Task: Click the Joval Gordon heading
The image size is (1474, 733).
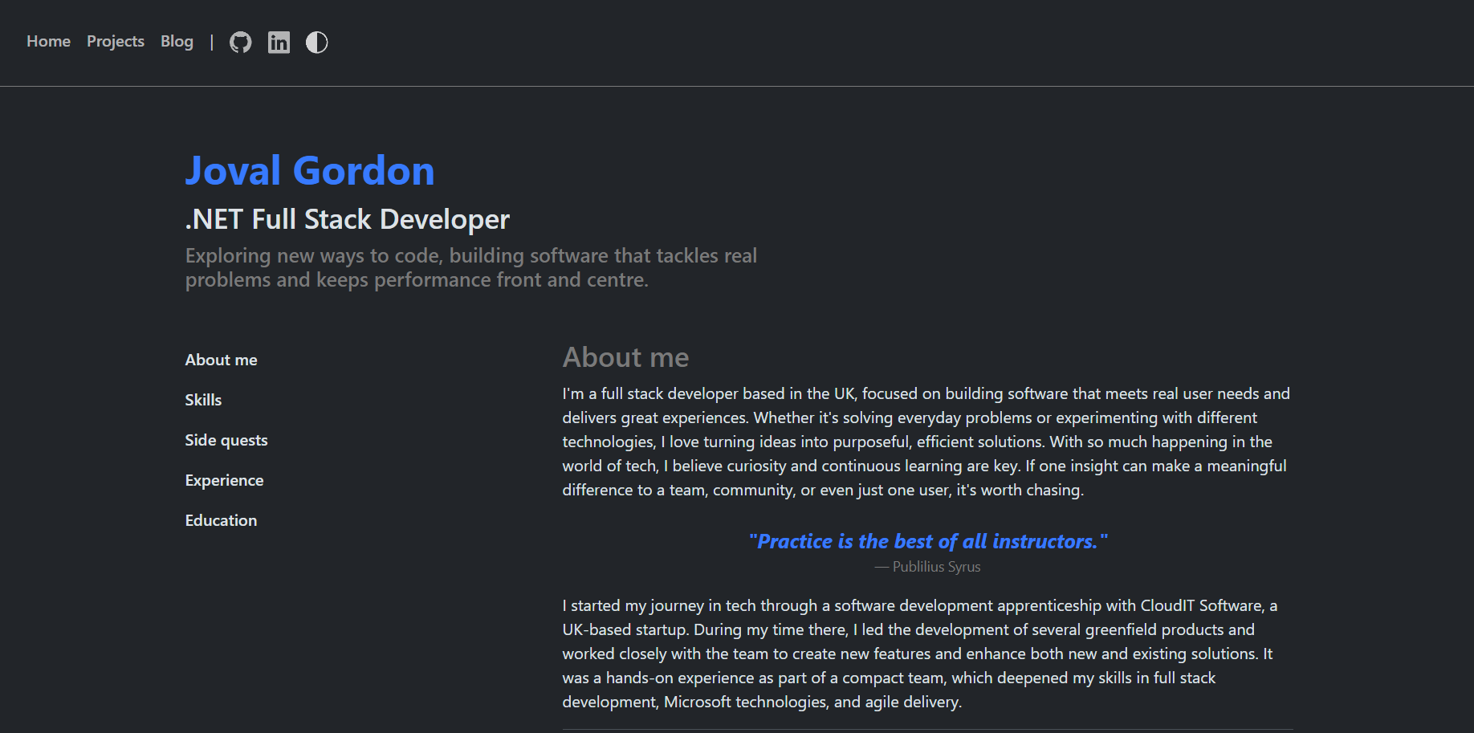Action: tap(310, 170)
